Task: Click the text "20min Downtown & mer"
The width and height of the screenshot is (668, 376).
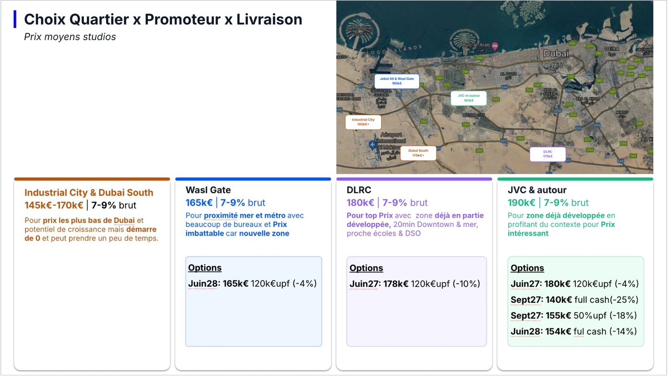Action: [x=435, y=224]
